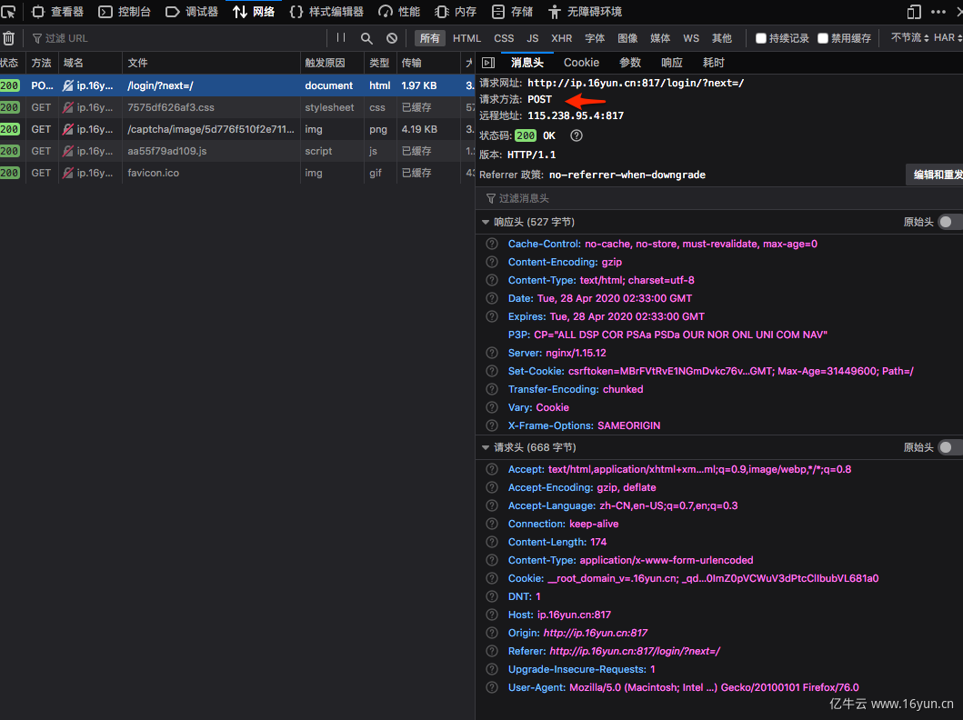Hide the request details pane icon
Image resolution: width=963 pixels, height=720 pixels.
point(488,63)
